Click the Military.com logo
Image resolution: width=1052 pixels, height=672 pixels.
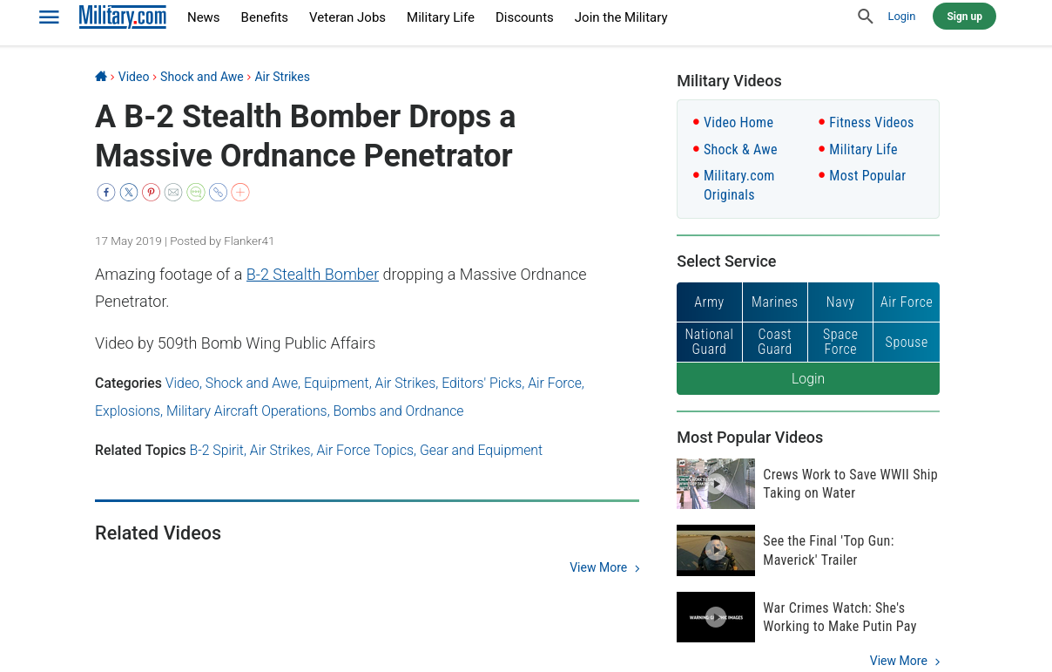[123, 17]
